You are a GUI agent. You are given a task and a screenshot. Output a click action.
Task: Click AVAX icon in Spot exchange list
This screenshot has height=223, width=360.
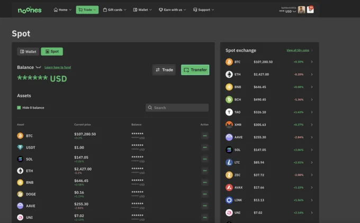(229, 188)
